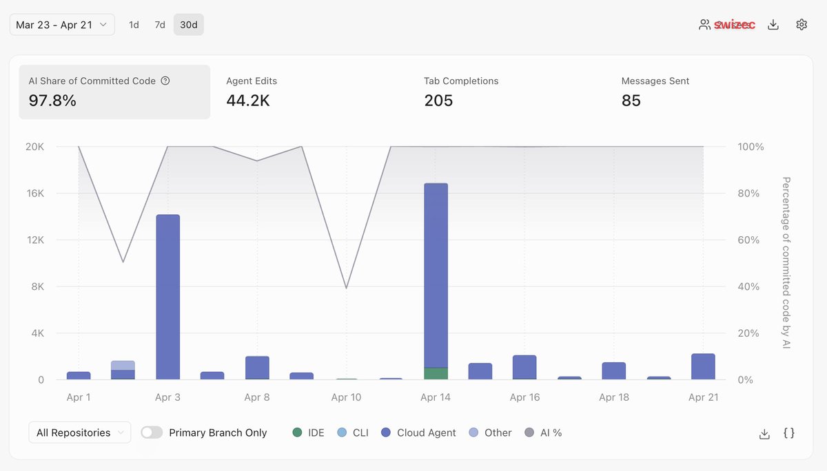Image resolution: width=827 pixels, height=471 pixels.
Task: Click the 16K y-axis label
Action: [35, 193]
